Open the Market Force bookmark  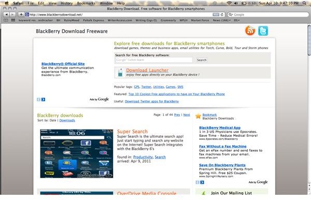tap(200, 20)
